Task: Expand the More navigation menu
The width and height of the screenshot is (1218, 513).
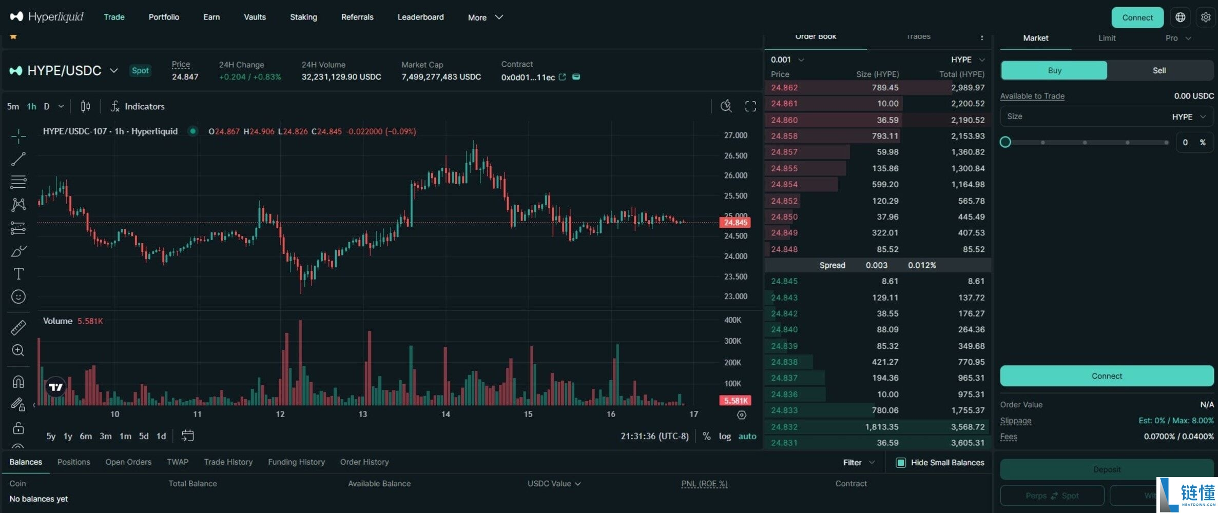Action: pyautogui.click(x=485, y=17)
